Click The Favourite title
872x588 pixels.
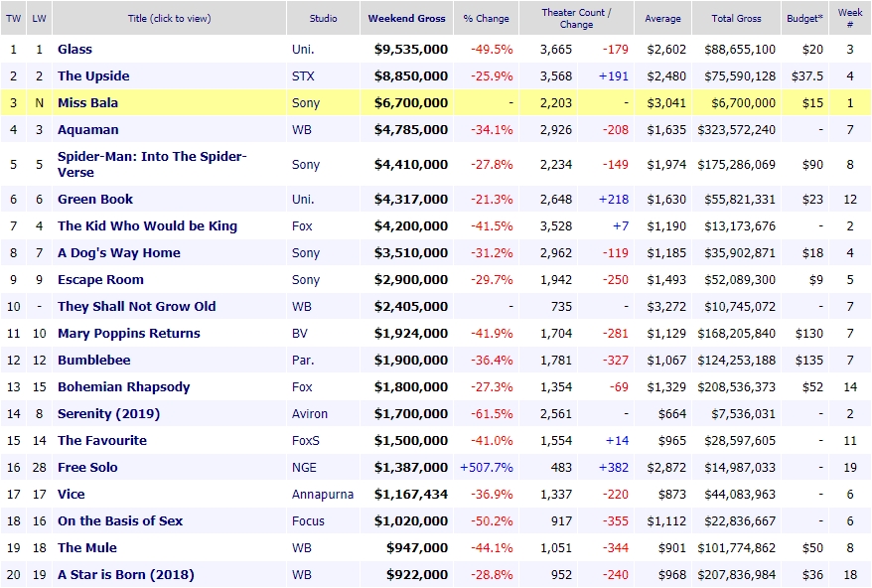pyautogui.click(x=102, y=440)
